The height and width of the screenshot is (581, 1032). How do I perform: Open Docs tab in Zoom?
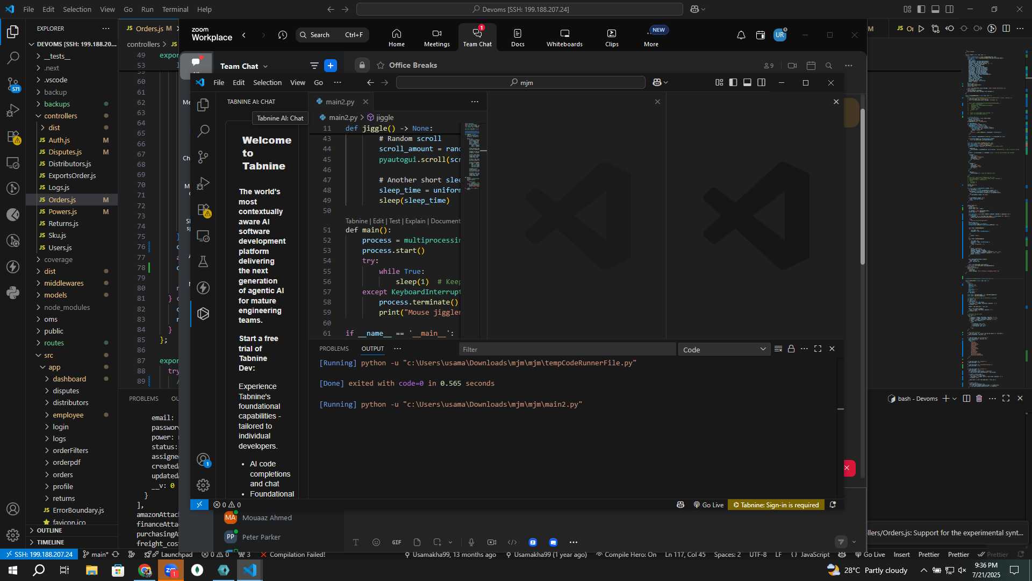(518, 38)
